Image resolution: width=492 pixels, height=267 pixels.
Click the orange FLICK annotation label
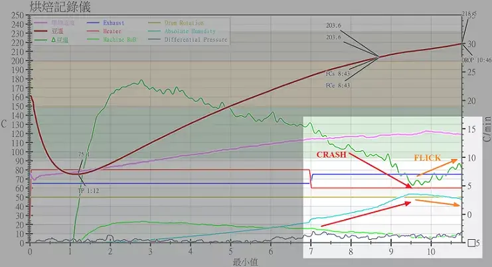click(428, 158)
